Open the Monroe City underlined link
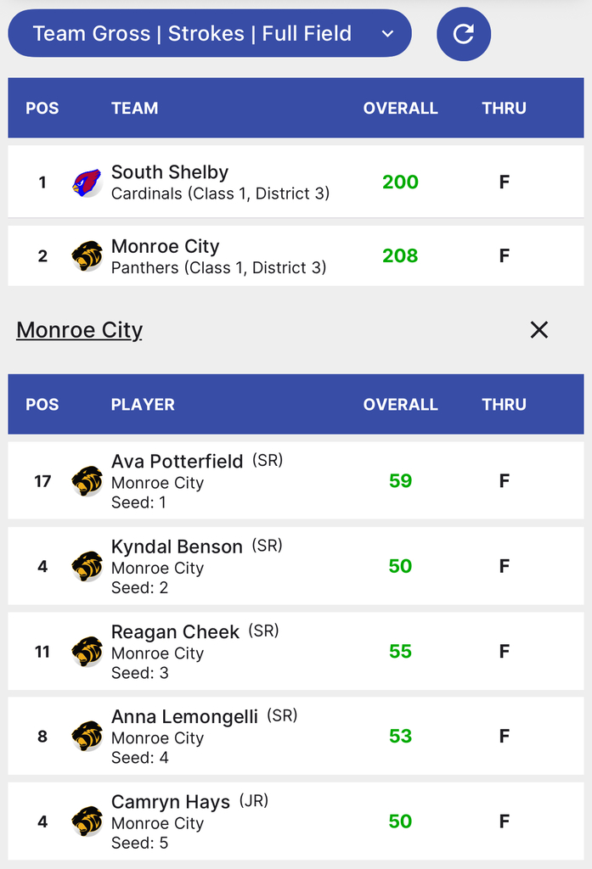The width and height of the screenshot is (592, 869). 80,330
